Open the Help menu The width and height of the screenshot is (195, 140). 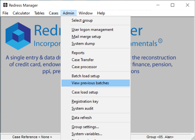101,13
